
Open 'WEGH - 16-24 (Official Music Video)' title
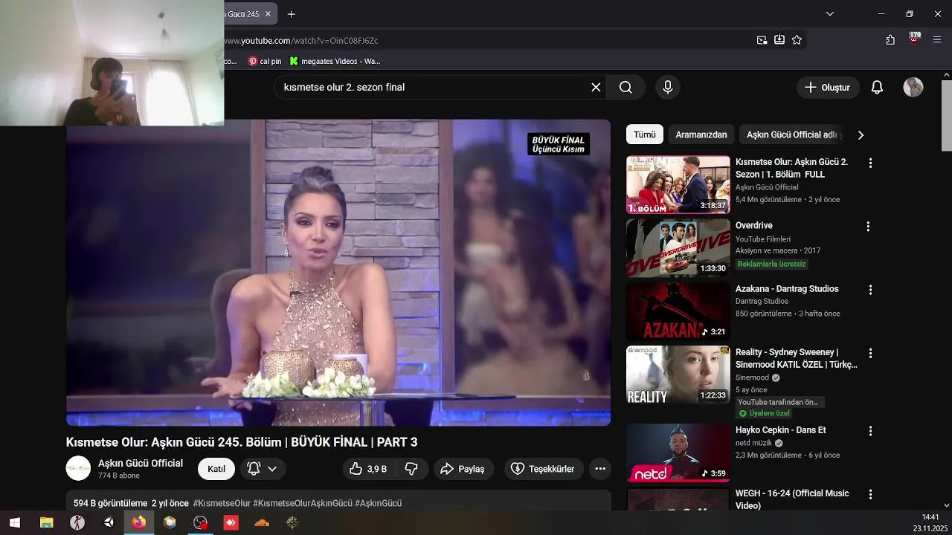click(792, 499)
